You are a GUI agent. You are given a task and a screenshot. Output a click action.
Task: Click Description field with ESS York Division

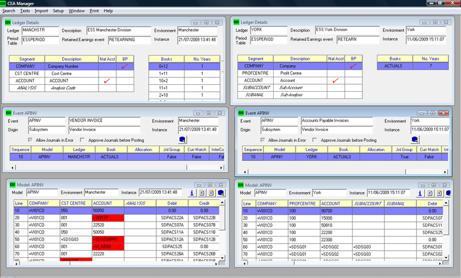[347, 30]
